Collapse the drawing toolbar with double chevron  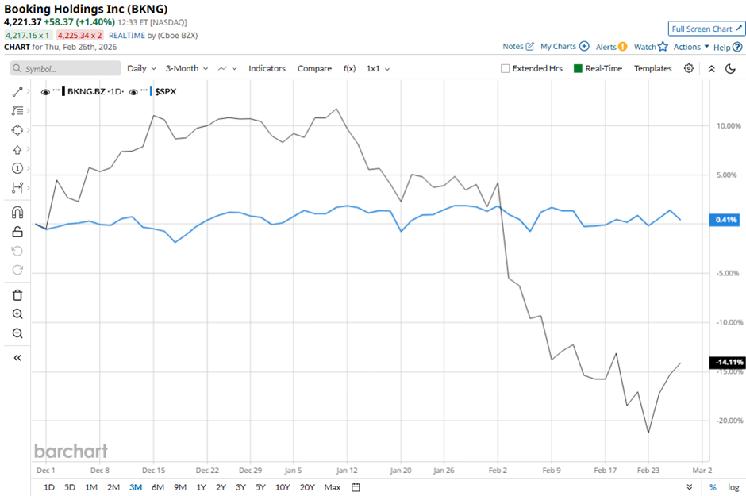point(17,358)
